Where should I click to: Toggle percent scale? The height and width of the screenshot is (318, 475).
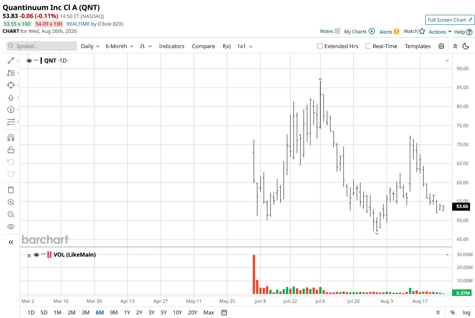453,312
